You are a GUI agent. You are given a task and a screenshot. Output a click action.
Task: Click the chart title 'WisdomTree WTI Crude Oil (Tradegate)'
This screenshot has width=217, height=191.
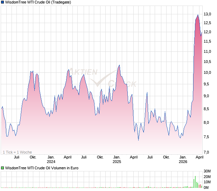[x=38, y=2]
